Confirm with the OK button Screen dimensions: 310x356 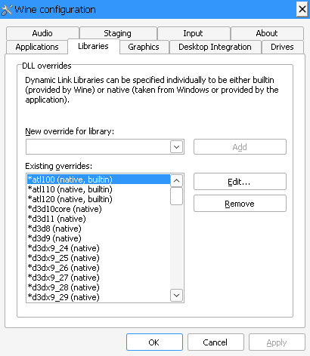[154, 342]
